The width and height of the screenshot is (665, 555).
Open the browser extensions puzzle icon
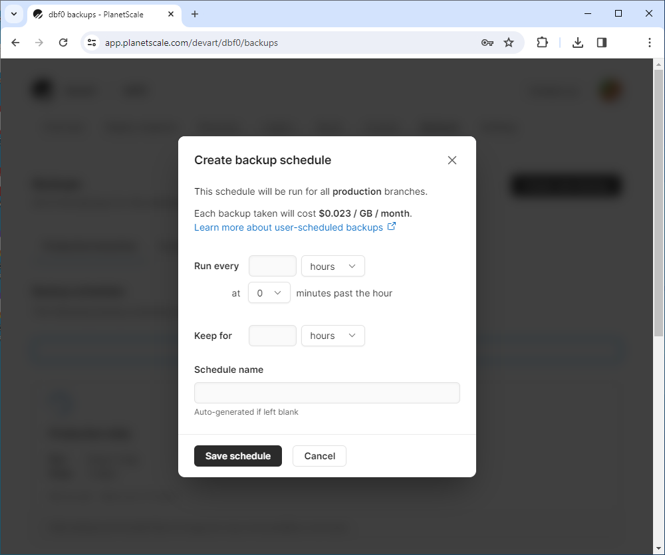point(542,43)
